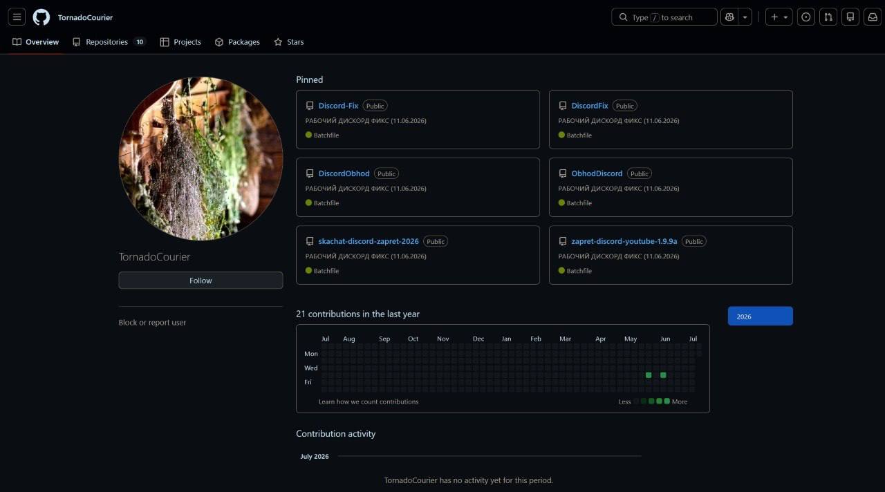Screen dimensions: 885x492
Task: Click the 21 contributions in the last year heading
Action: [357, 314]
